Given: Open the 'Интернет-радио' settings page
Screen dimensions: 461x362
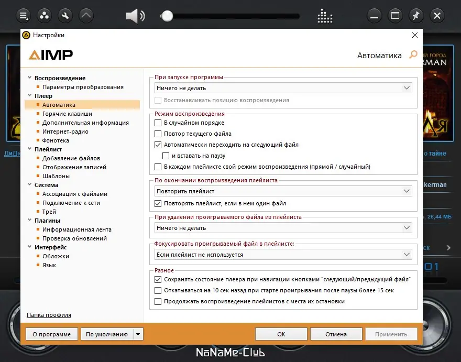Looking at the screenshot, I should tap(67, 131).
